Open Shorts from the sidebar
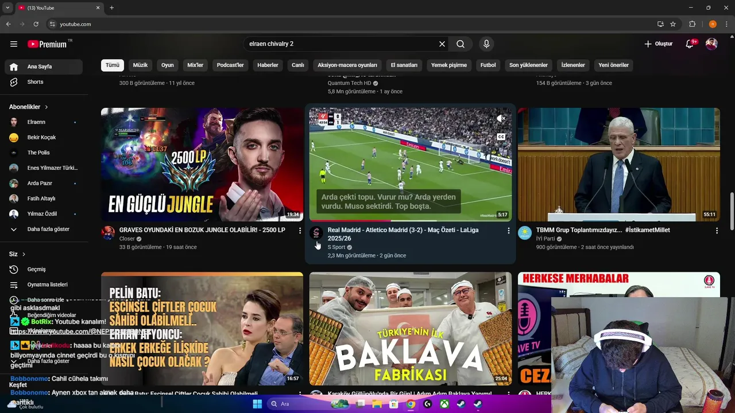Viewport: 735px width, 413px height. coord(44,82)
